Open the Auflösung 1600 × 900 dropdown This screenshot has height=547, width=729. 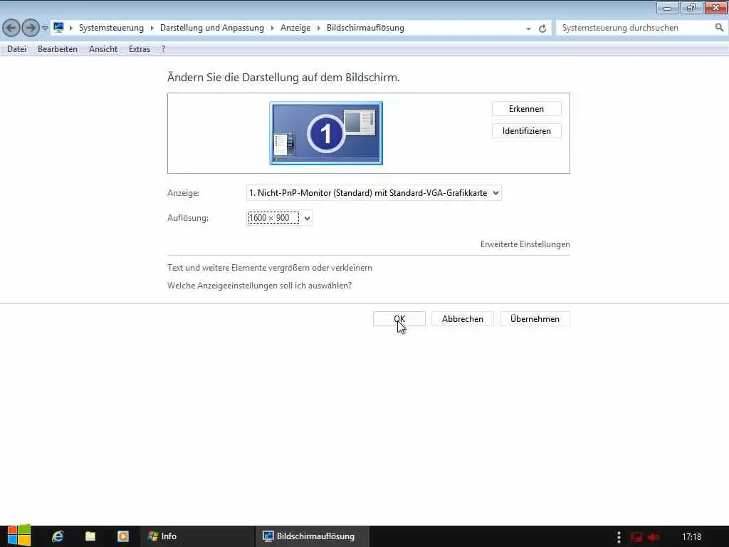pos(279,218)
